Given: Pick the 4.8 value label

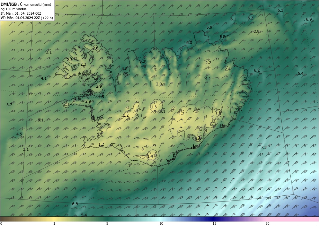Looking at the screenshot, I should point(124,69).
